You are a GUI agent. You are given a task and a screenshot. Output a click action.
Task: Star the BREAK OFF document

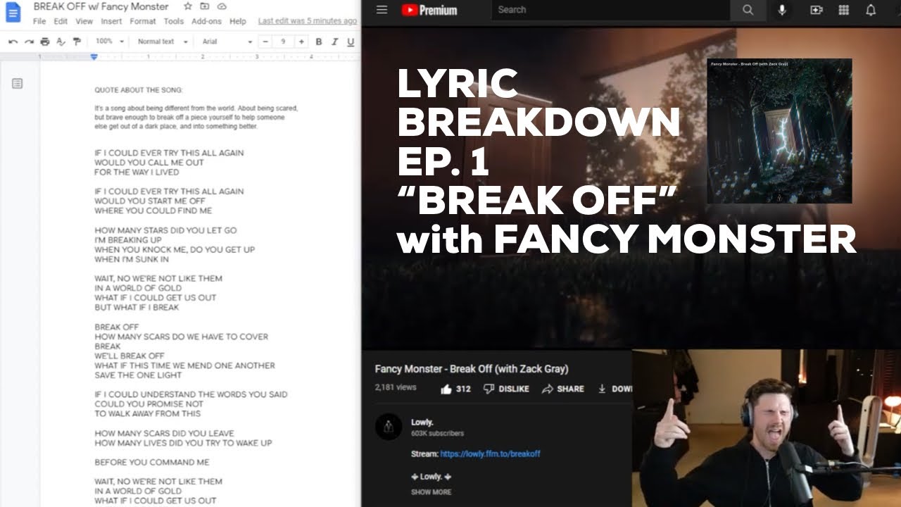click(x=188, y=6)
